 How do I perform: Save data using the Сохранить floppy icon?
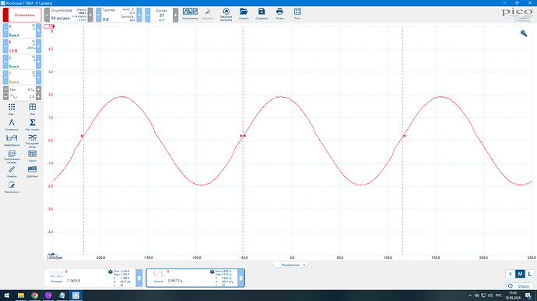(261, 14)
